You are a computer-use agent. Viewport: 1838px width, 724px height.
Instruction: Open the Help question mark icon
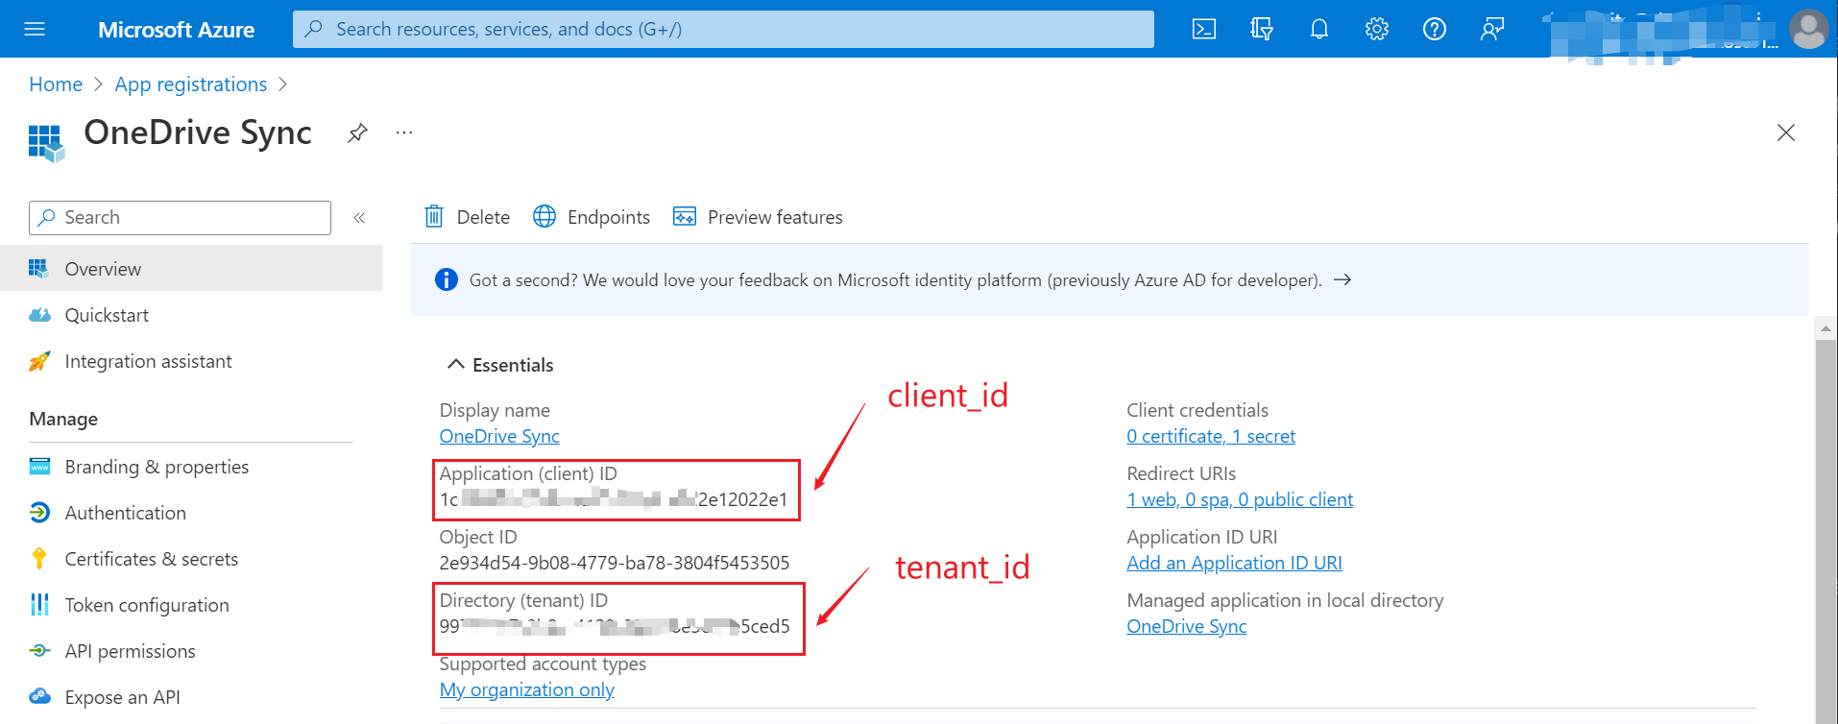pos(1435,29)
